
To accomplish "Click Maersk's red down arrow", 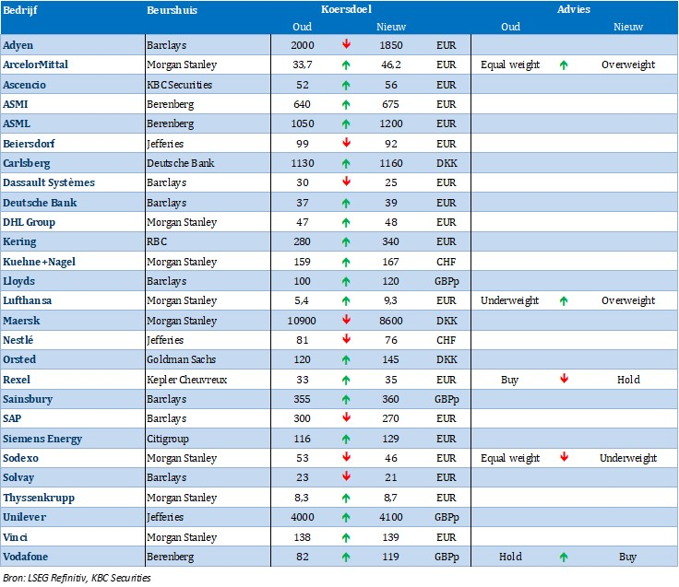I will pos(346,320).
